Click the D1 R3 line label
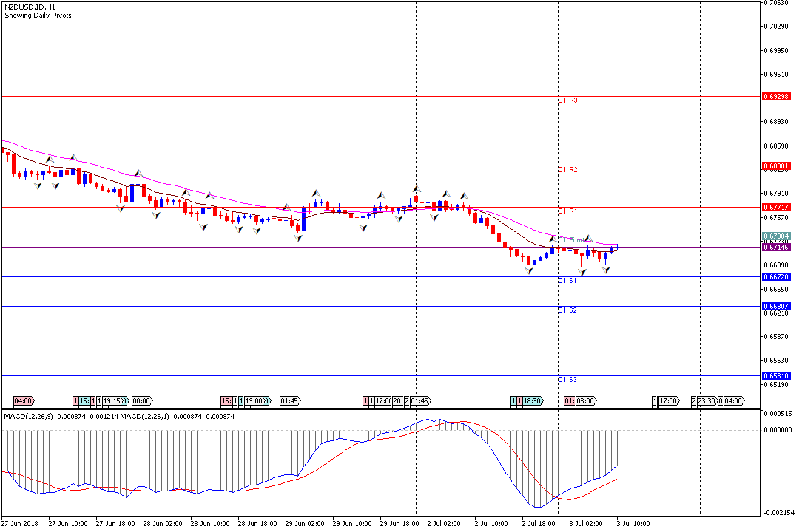This screenshot has height=532, width=799. (x=567, y=100)
